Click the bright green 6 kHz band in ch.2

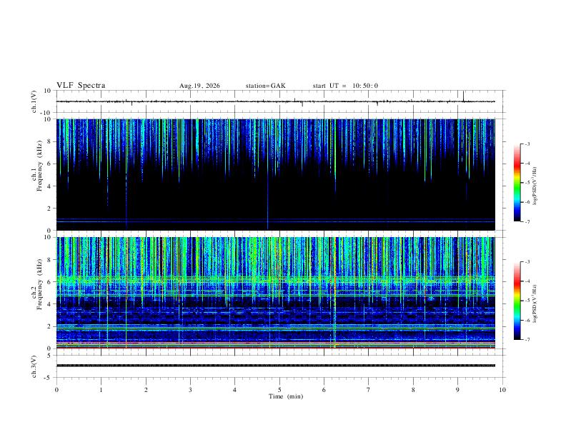pos(276,279)
